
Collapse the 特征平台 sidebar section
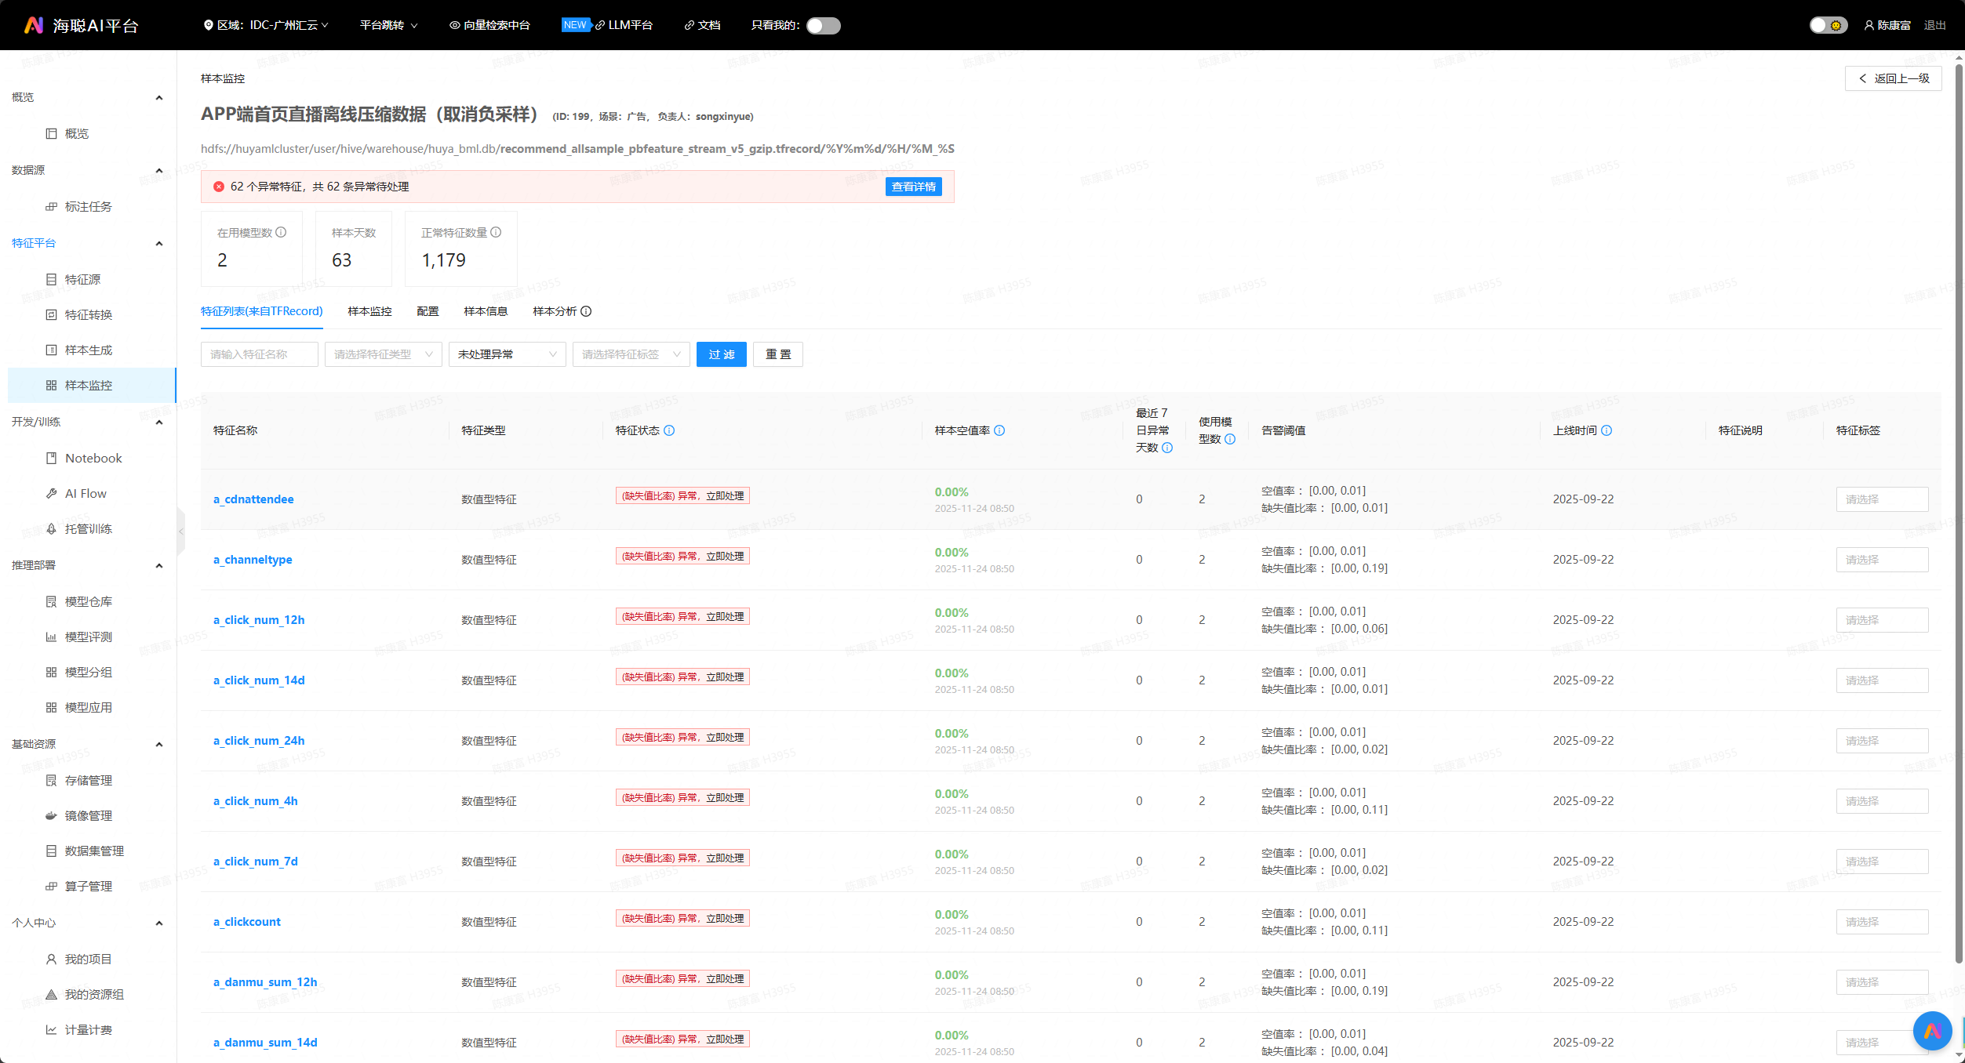[x=159, y=243]
